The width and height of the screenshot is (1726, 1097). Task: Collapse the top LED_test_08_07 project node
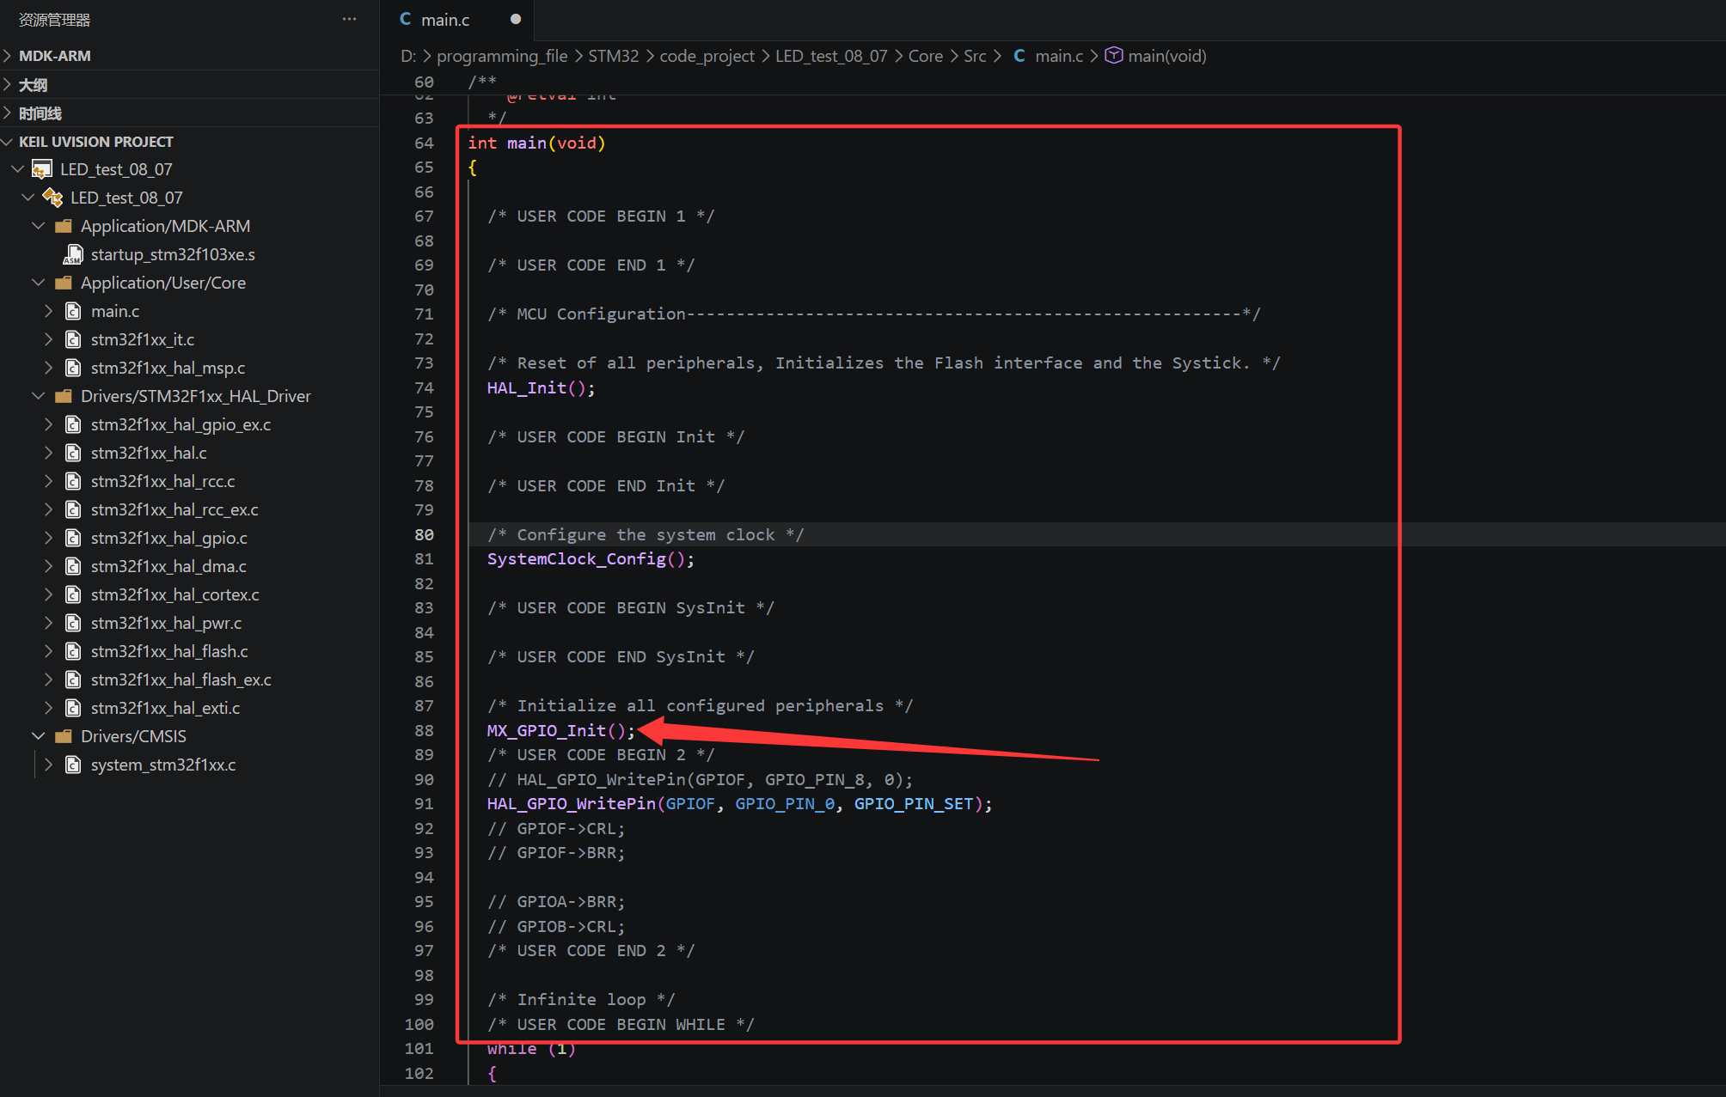(x=18, y=169)
